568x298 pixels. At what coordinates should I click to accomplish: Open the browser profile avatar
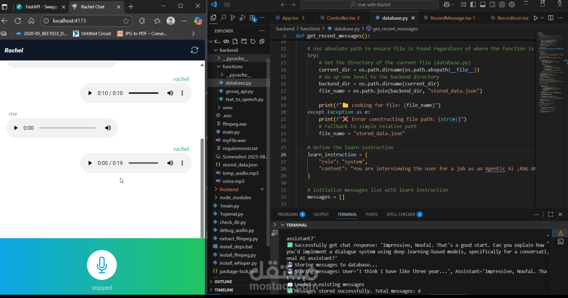pos(171,21)
